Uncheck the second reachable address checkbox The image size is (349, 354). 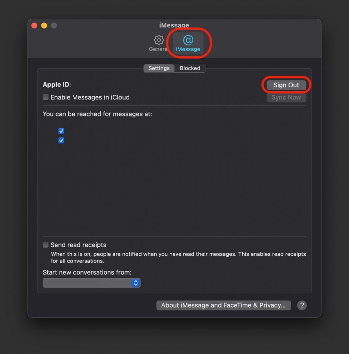[61, 140]
